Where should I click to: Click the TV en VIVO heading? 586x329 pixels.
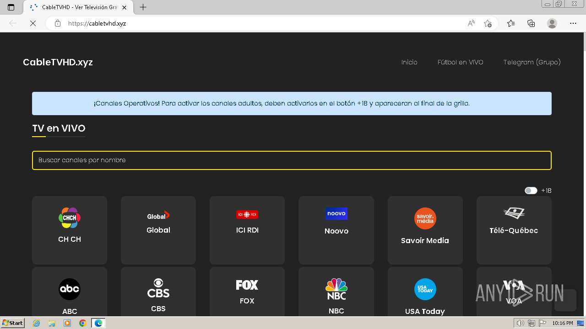point(59,128)
